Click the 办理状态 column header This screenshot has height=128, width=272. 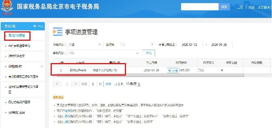(x=181, y=63)
